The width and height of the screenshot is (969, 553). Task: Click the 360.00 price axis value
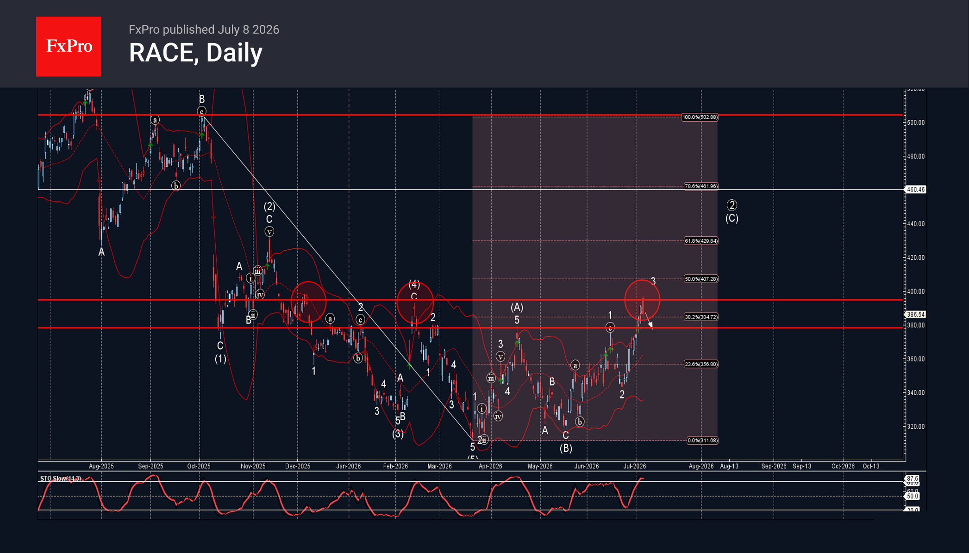[915, 359]
